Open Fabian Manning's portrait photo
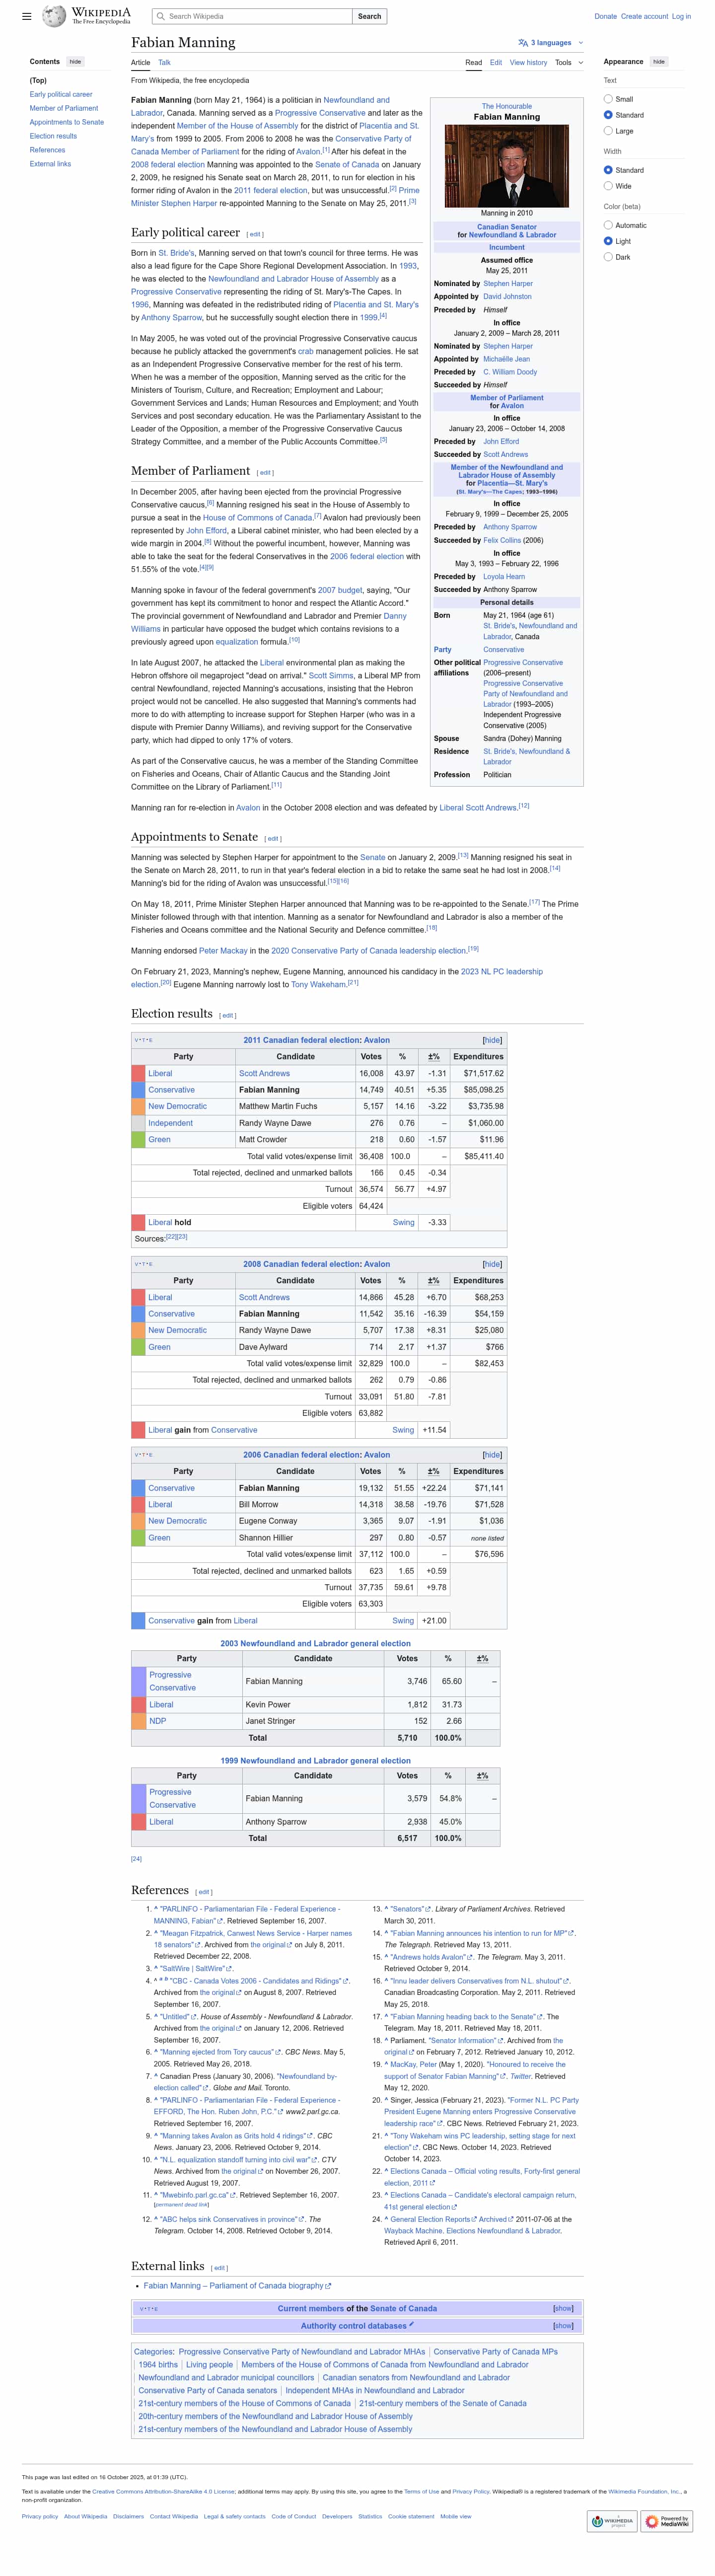Image resolution: width=715 pixels, height=2576 pixels. [506, 166]
